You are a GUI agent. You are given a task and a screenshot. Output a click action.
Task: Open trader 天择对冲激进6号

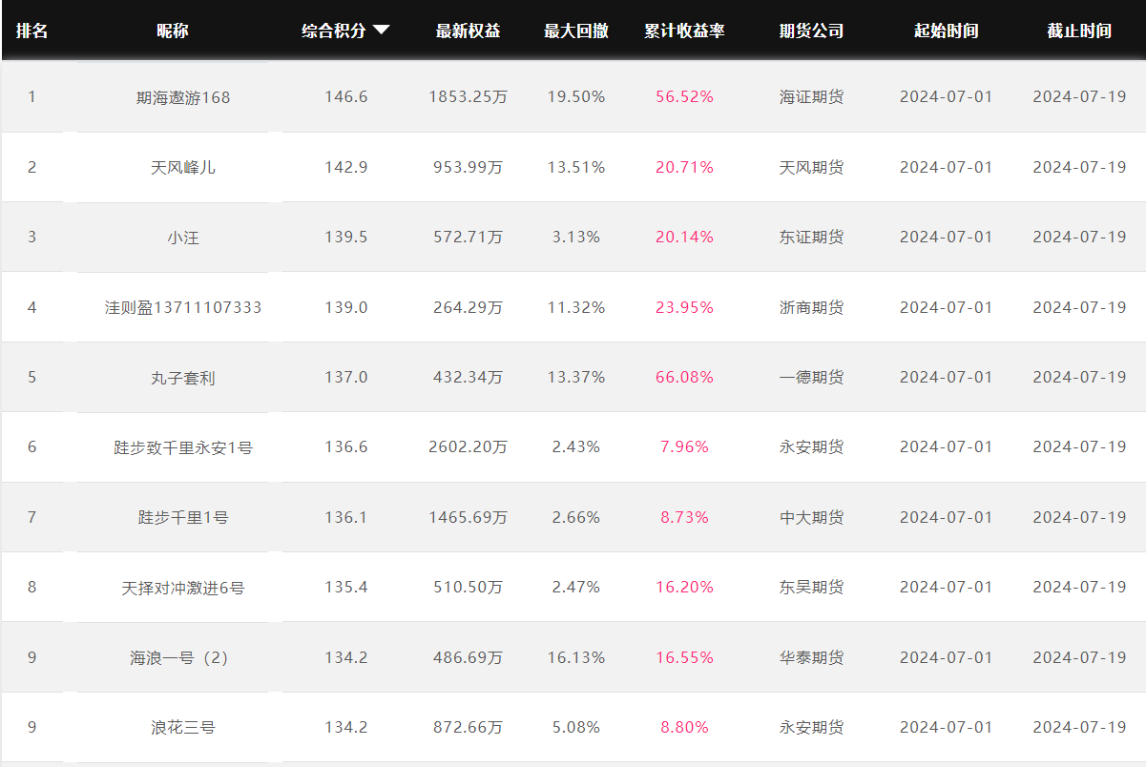pos(183,588)
